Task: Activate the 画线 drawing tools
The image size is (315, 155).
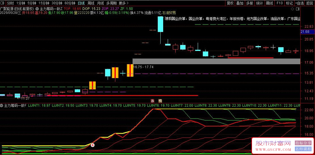Action: [269, 3]
